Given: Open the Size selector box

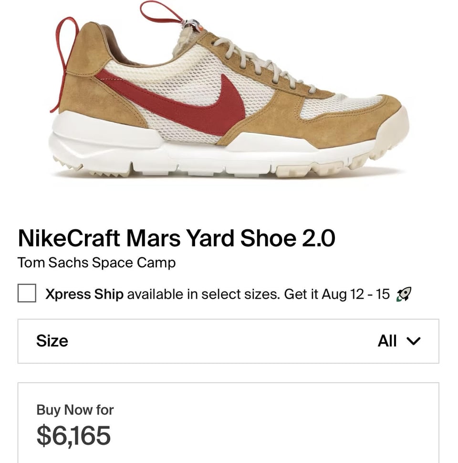Looking at the screenshot, I should pos(228,341).
